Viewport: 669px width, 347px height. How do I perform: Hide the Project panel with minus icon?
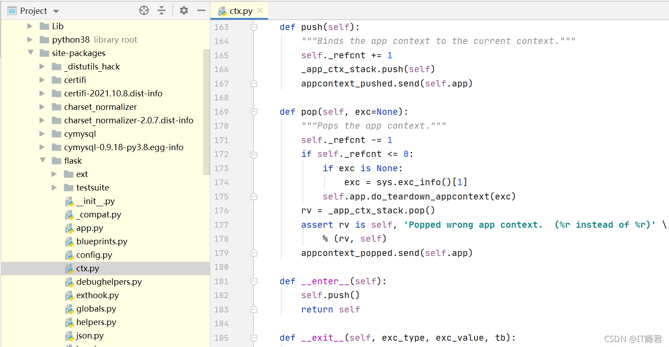coord(201,11)
